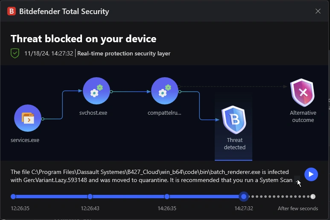Viewport: 330px width, 220px height.
Task: Click the Alternative outcome shield icon
Action: [x=303, y=93]
